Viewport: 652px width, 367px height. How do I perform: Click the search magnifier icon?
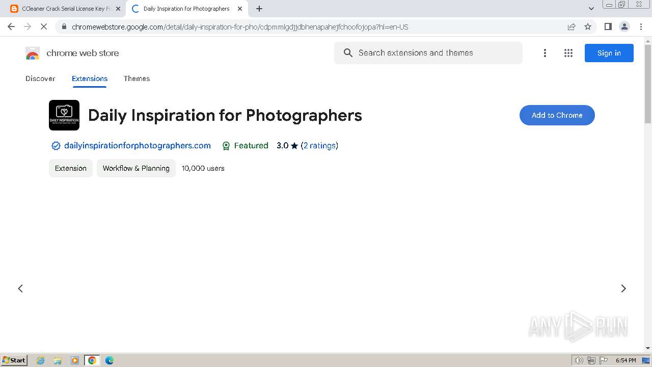tap(348, 53)
